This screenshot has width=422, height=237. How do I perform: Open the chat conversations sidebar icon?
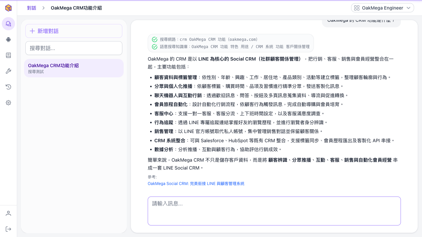point(9,24)
